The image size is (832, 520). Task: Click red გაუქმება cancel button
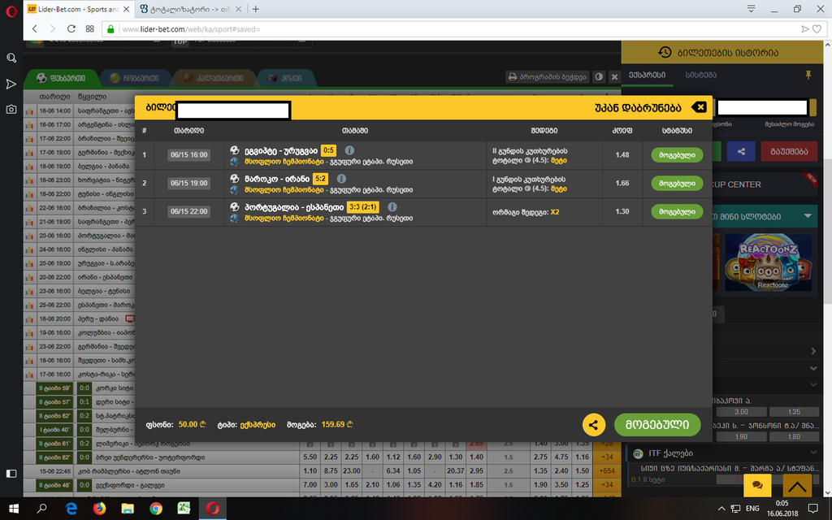point(789,151)
